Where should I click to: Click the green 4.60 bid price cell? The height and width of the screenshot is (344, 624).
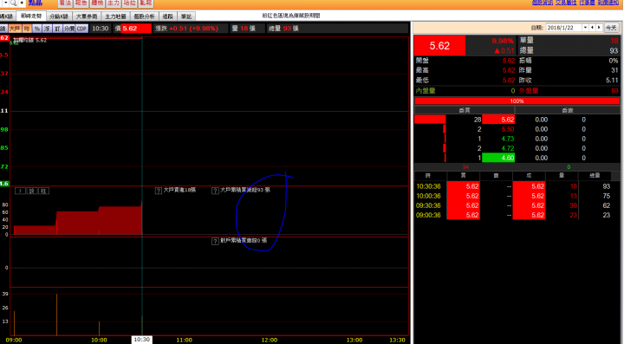[x=498, y=158]
